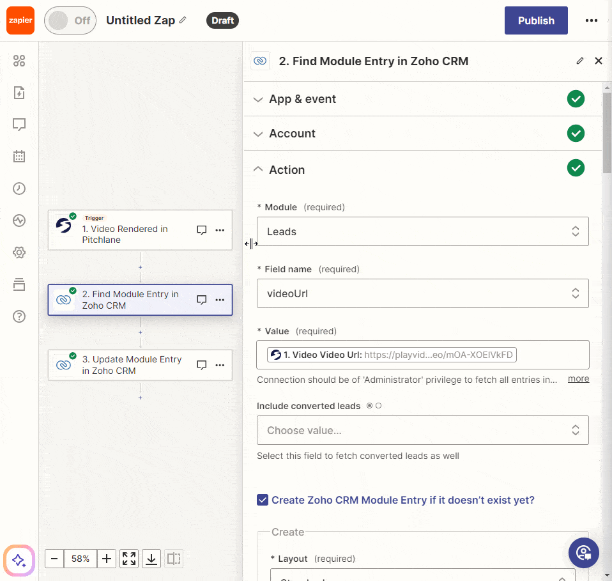Open the apps grid sidebar icon
This screenshot has width=612, height=581.
coord(19,61)
